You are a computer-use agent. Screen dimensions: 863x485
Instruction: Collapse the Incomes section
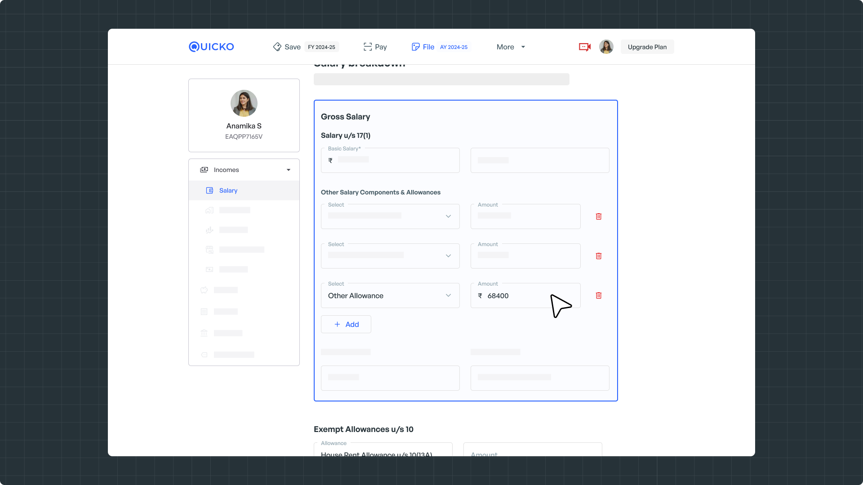click(289, 170)
